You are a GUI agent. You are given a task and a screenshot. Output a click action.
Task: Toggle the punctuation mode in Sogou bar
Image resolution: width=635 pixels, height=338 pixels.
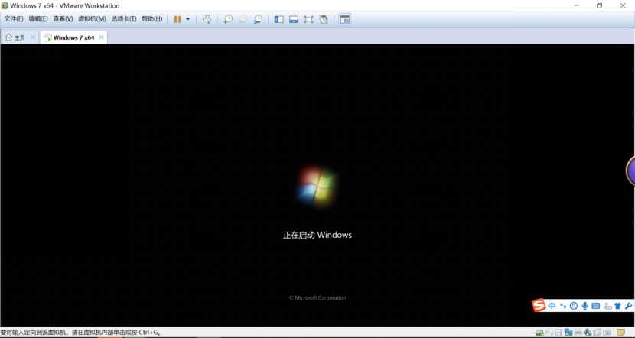[563, 306]
